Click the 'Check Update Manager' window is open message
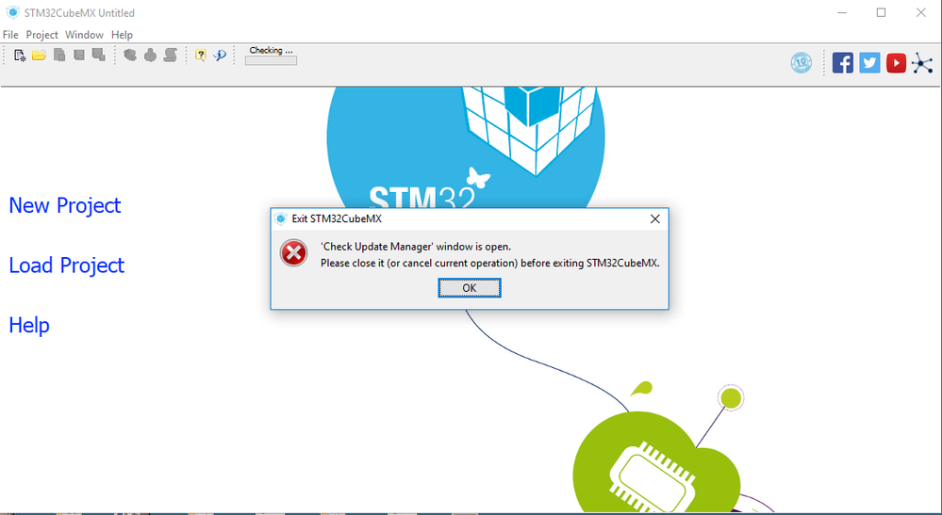Image resolution: width=942 pixels, height=515 pixels. point(416,247)
